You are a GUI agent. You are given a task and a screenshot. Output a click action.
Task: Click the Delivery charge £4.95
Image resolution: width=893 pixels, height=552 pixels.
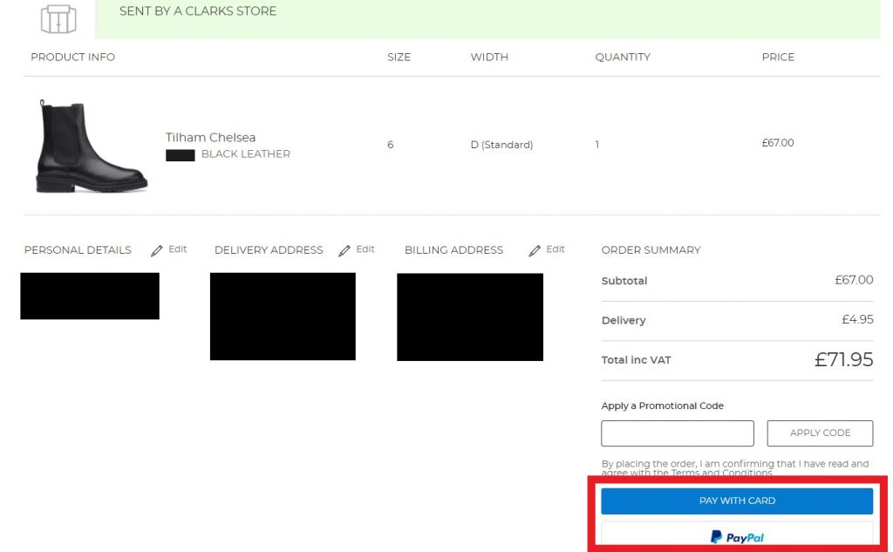click(857, 319)
